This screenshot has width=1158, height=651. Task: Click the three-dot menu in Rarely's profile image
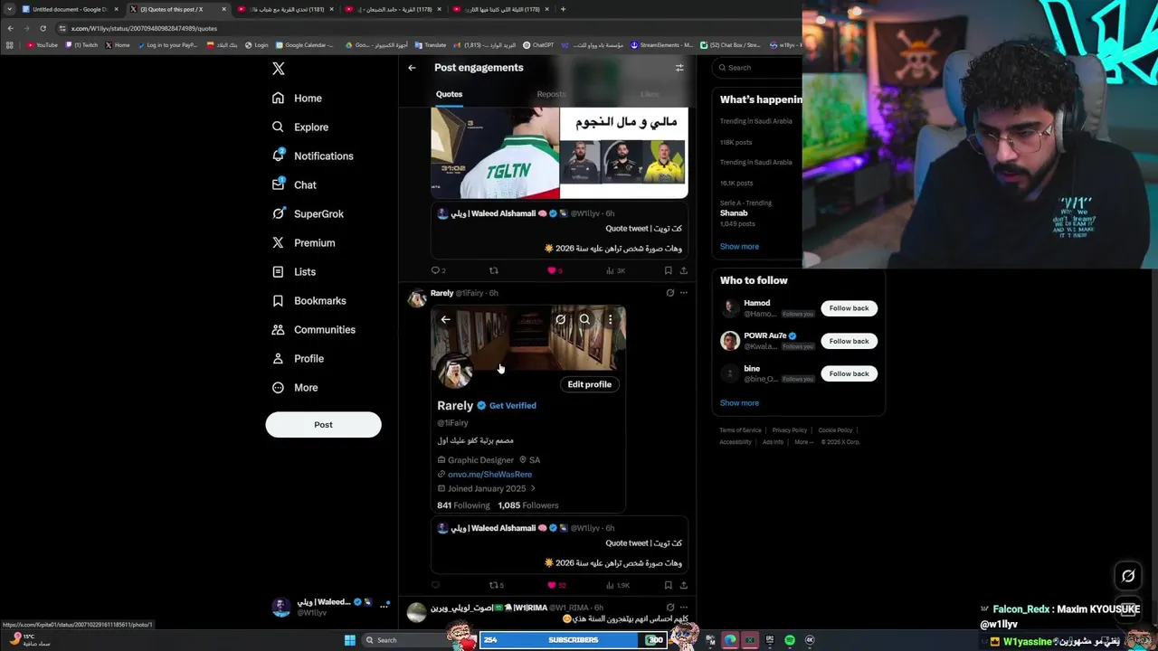[611, 319]
